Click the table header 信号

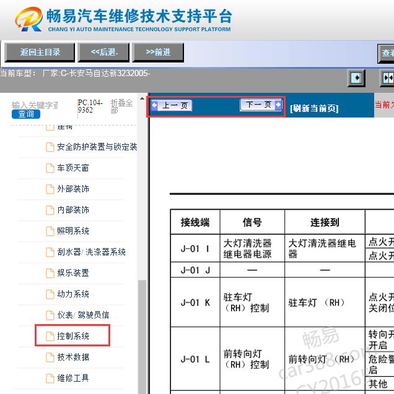[x=252, y=223]
